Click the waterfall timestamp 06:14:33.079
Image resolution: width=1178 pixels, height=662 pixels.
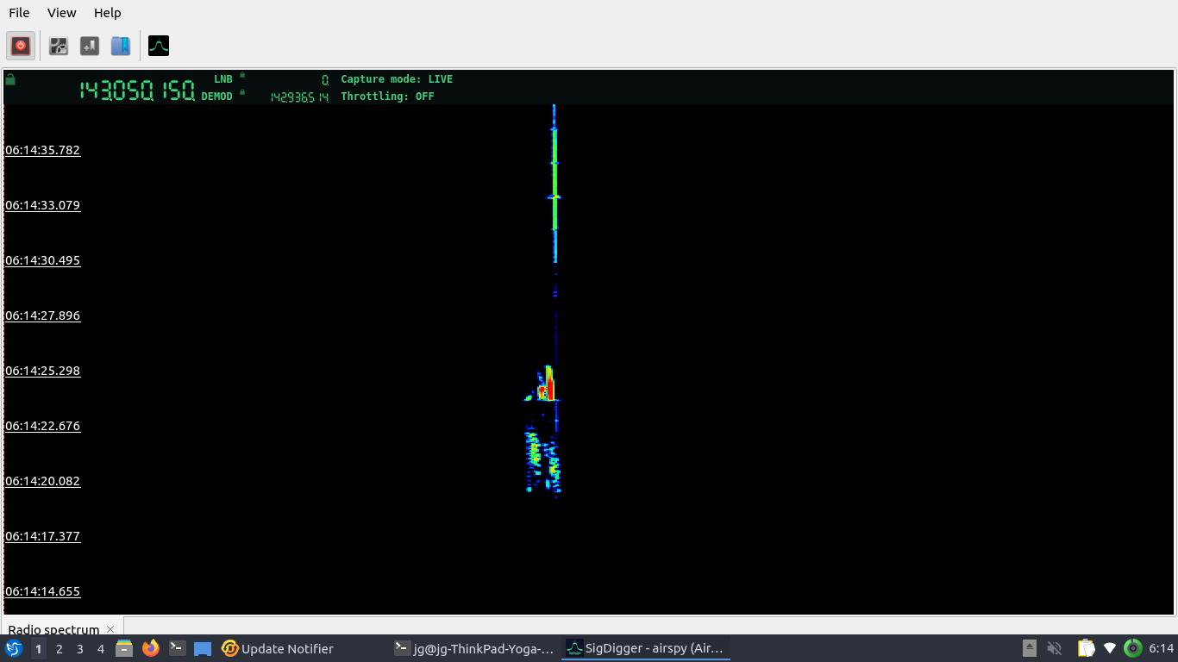pyautogui.click(x=42, y=205)
